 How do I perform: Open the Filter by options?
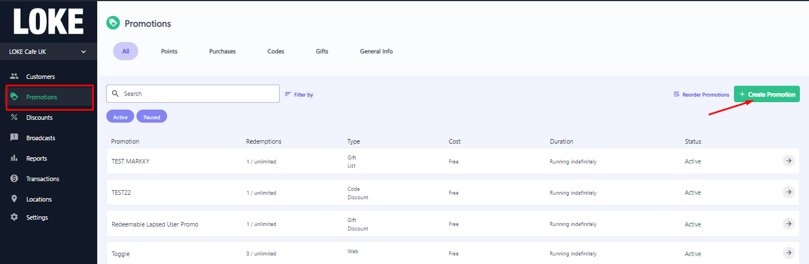(x=299, y=94)
